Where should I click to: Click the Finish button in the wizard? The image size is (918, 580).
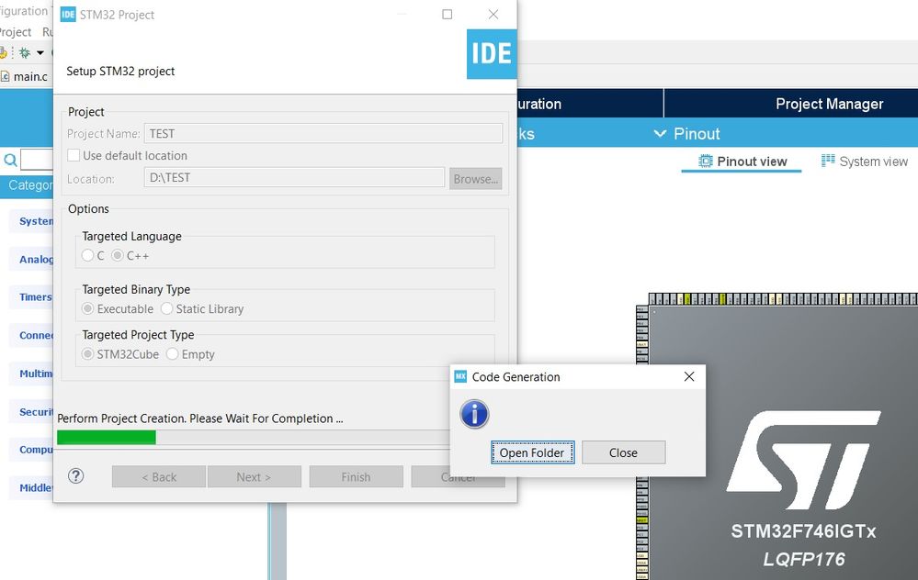click(x=356, y=477)
